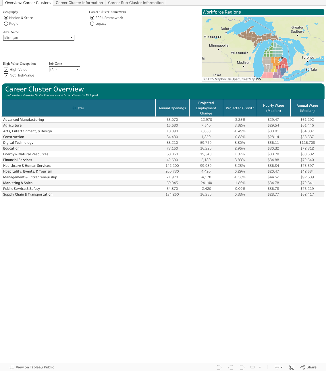Select the 2024 Framework radio button
The height and width of the screenshot is (371, 326).
[x=92, y=18]
